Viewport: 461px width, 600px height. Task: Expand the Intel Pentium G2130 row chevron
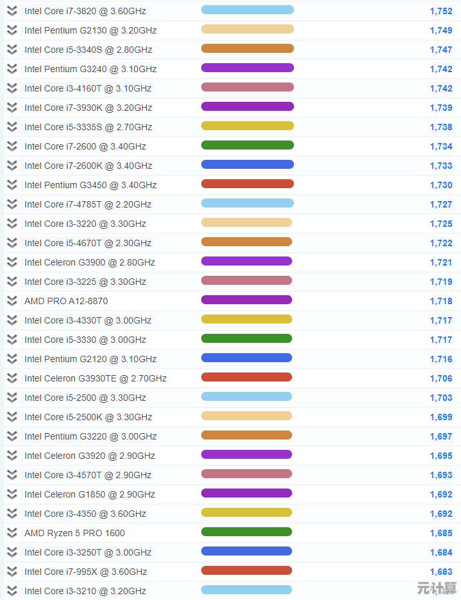12,30
